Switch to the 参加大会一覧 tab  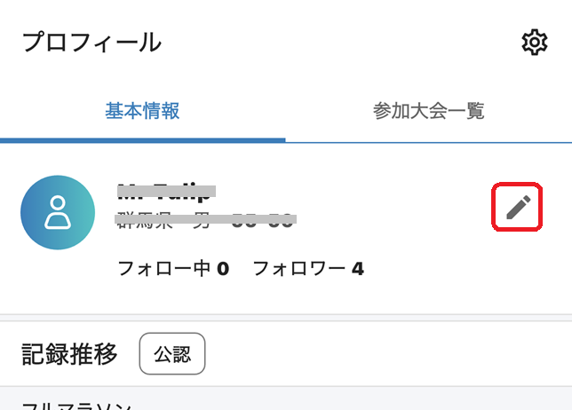point(429,111)
